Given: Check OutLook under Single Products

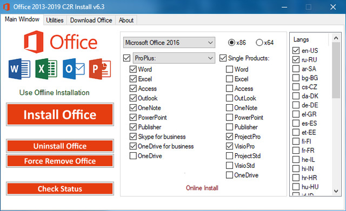Looking at the screenshot, I should (229, 98).
